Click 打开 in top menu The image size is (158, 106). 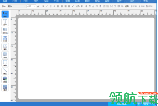15,1
